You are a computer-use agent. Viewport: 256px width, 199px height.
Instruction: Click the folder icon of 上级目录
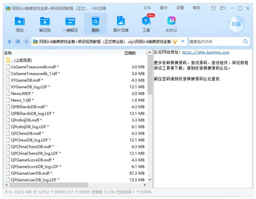8,60
